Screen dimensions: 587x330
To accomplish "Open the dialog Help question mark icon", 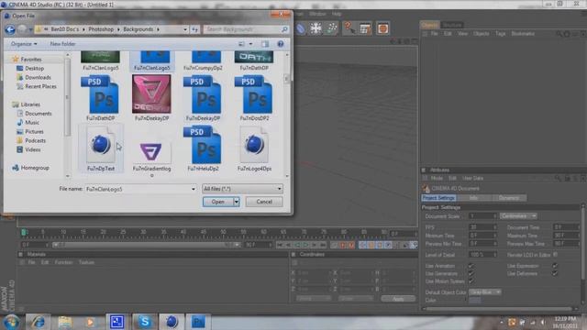I will [281, 44].
